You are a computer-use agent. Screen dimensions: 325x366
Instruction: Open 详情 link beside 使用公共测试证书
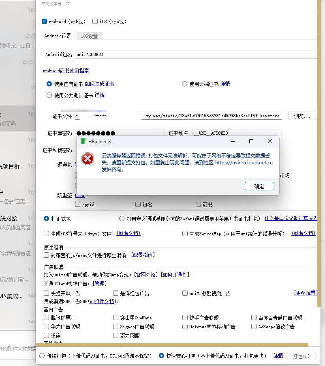(x=100, y=95)
